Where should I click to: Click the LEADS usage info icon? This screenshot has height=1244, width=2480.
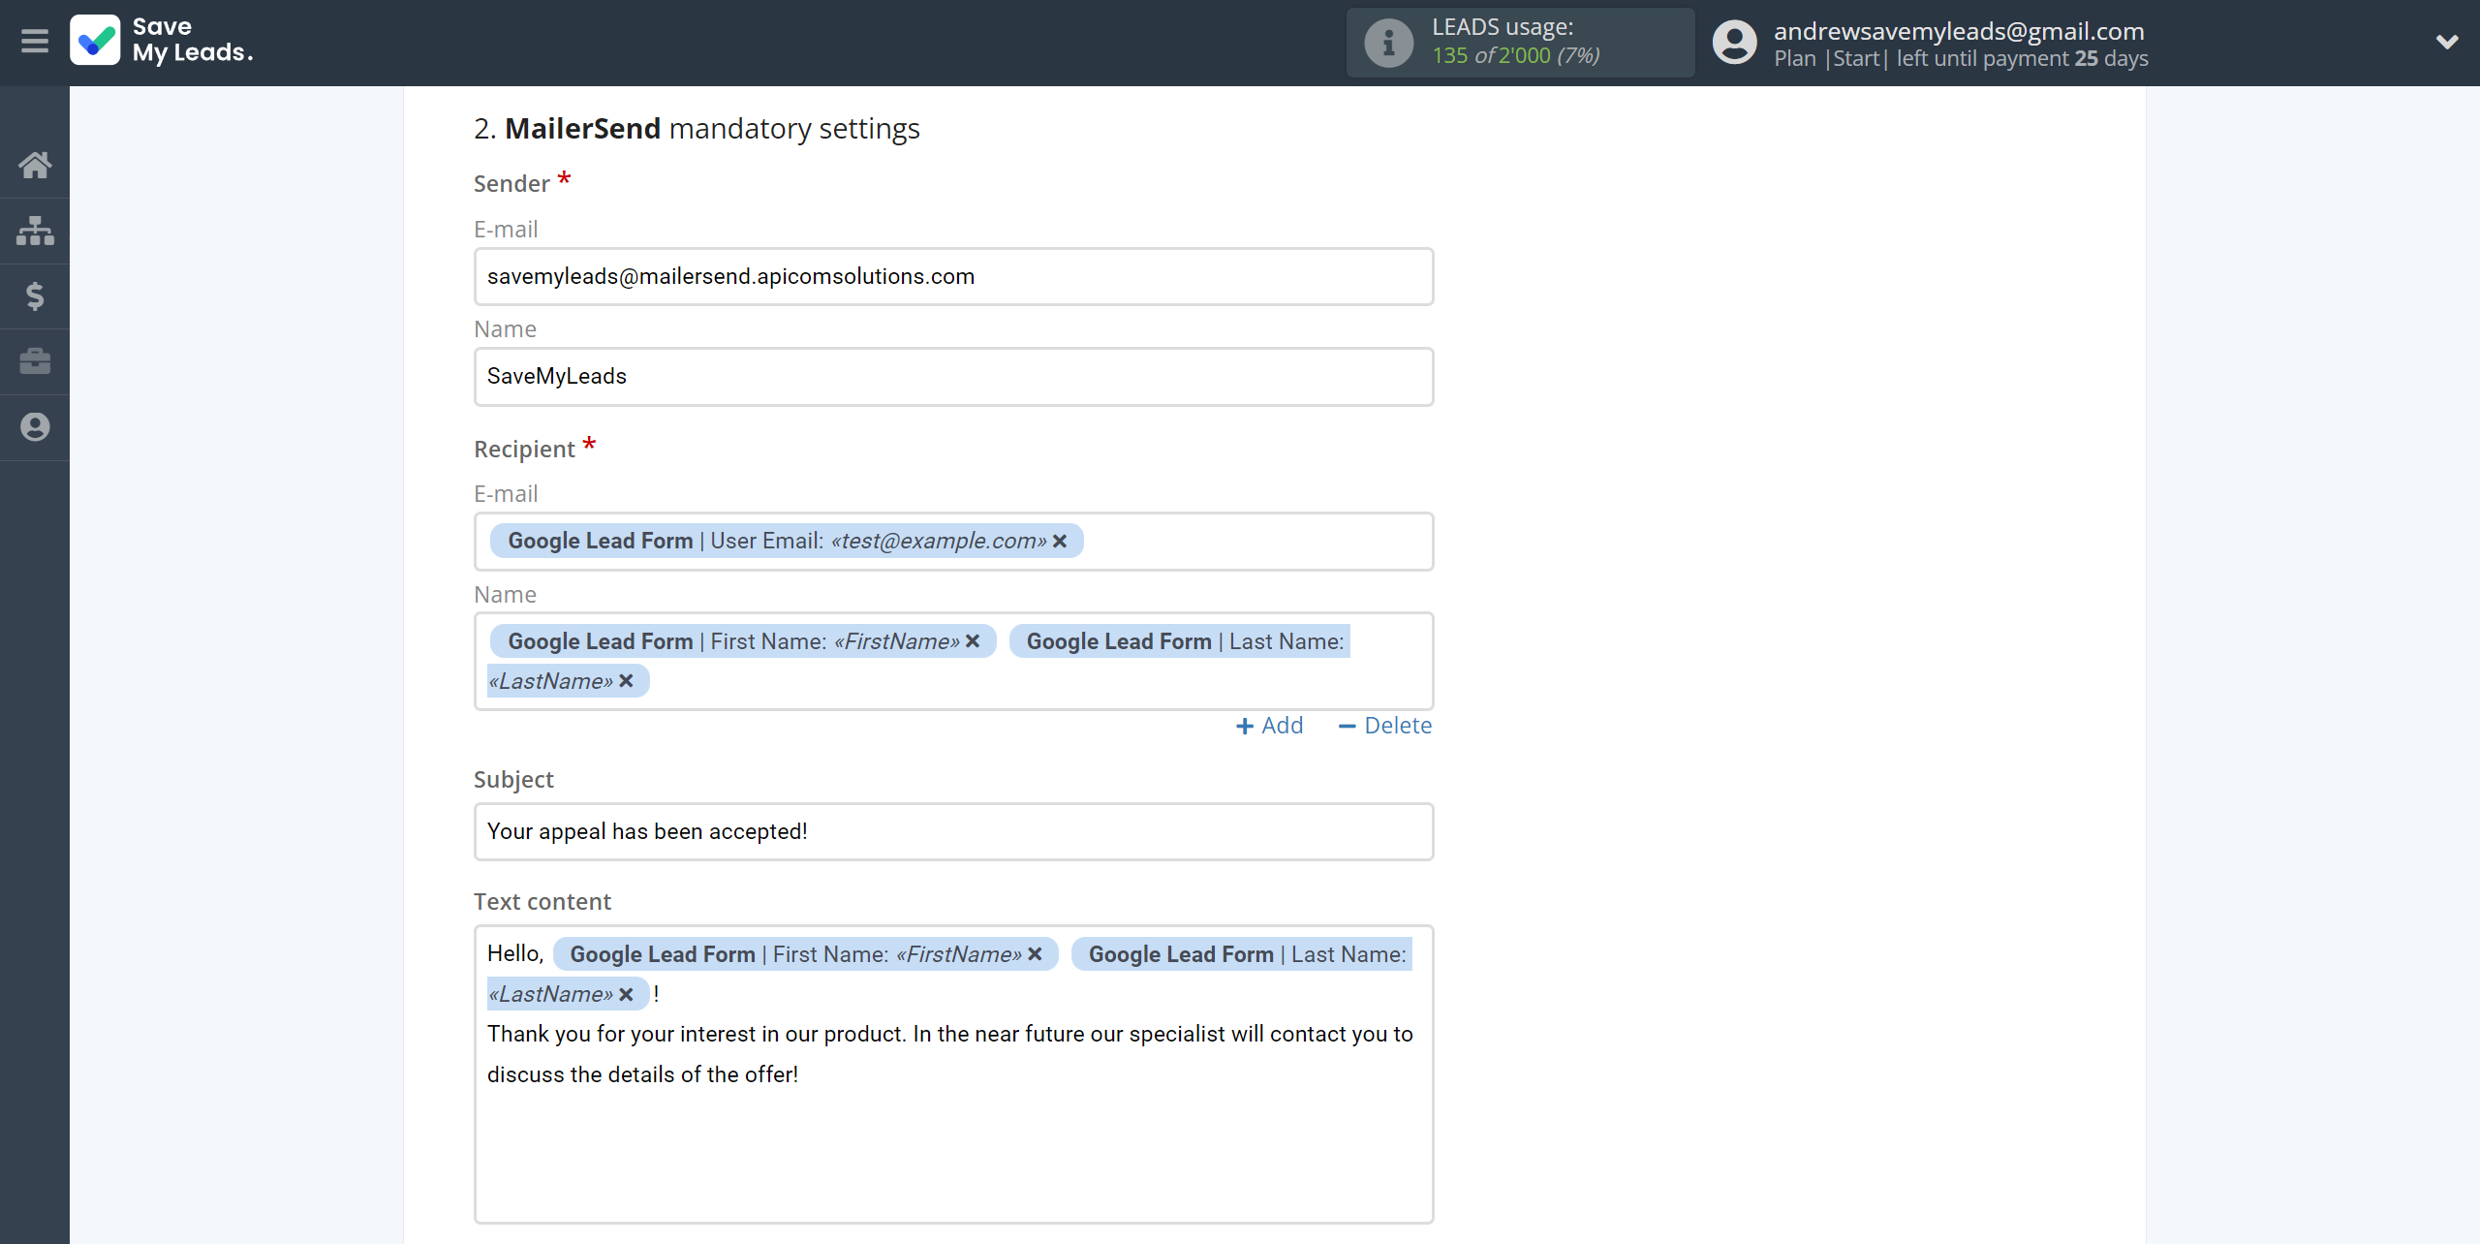pyautogui.click(x=1388, y=43)
